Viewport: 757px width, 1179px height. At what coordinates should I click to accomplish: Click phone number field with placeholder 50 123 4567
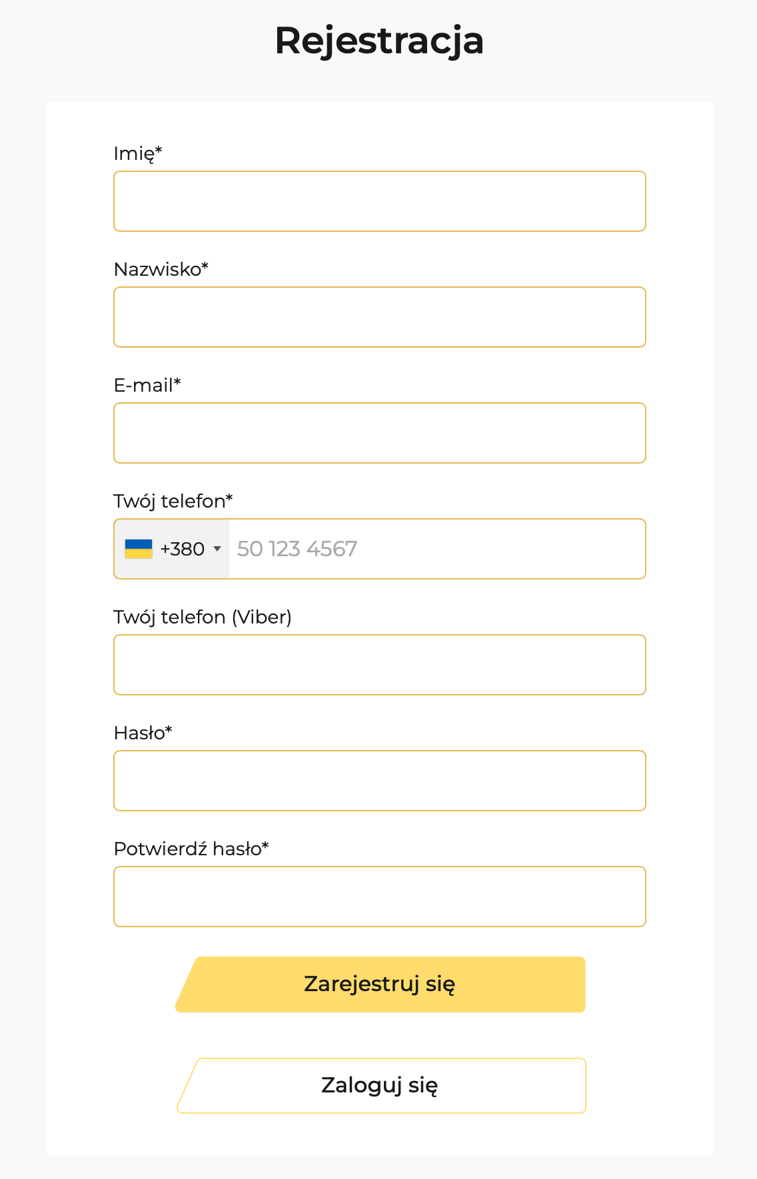point(437,549)
